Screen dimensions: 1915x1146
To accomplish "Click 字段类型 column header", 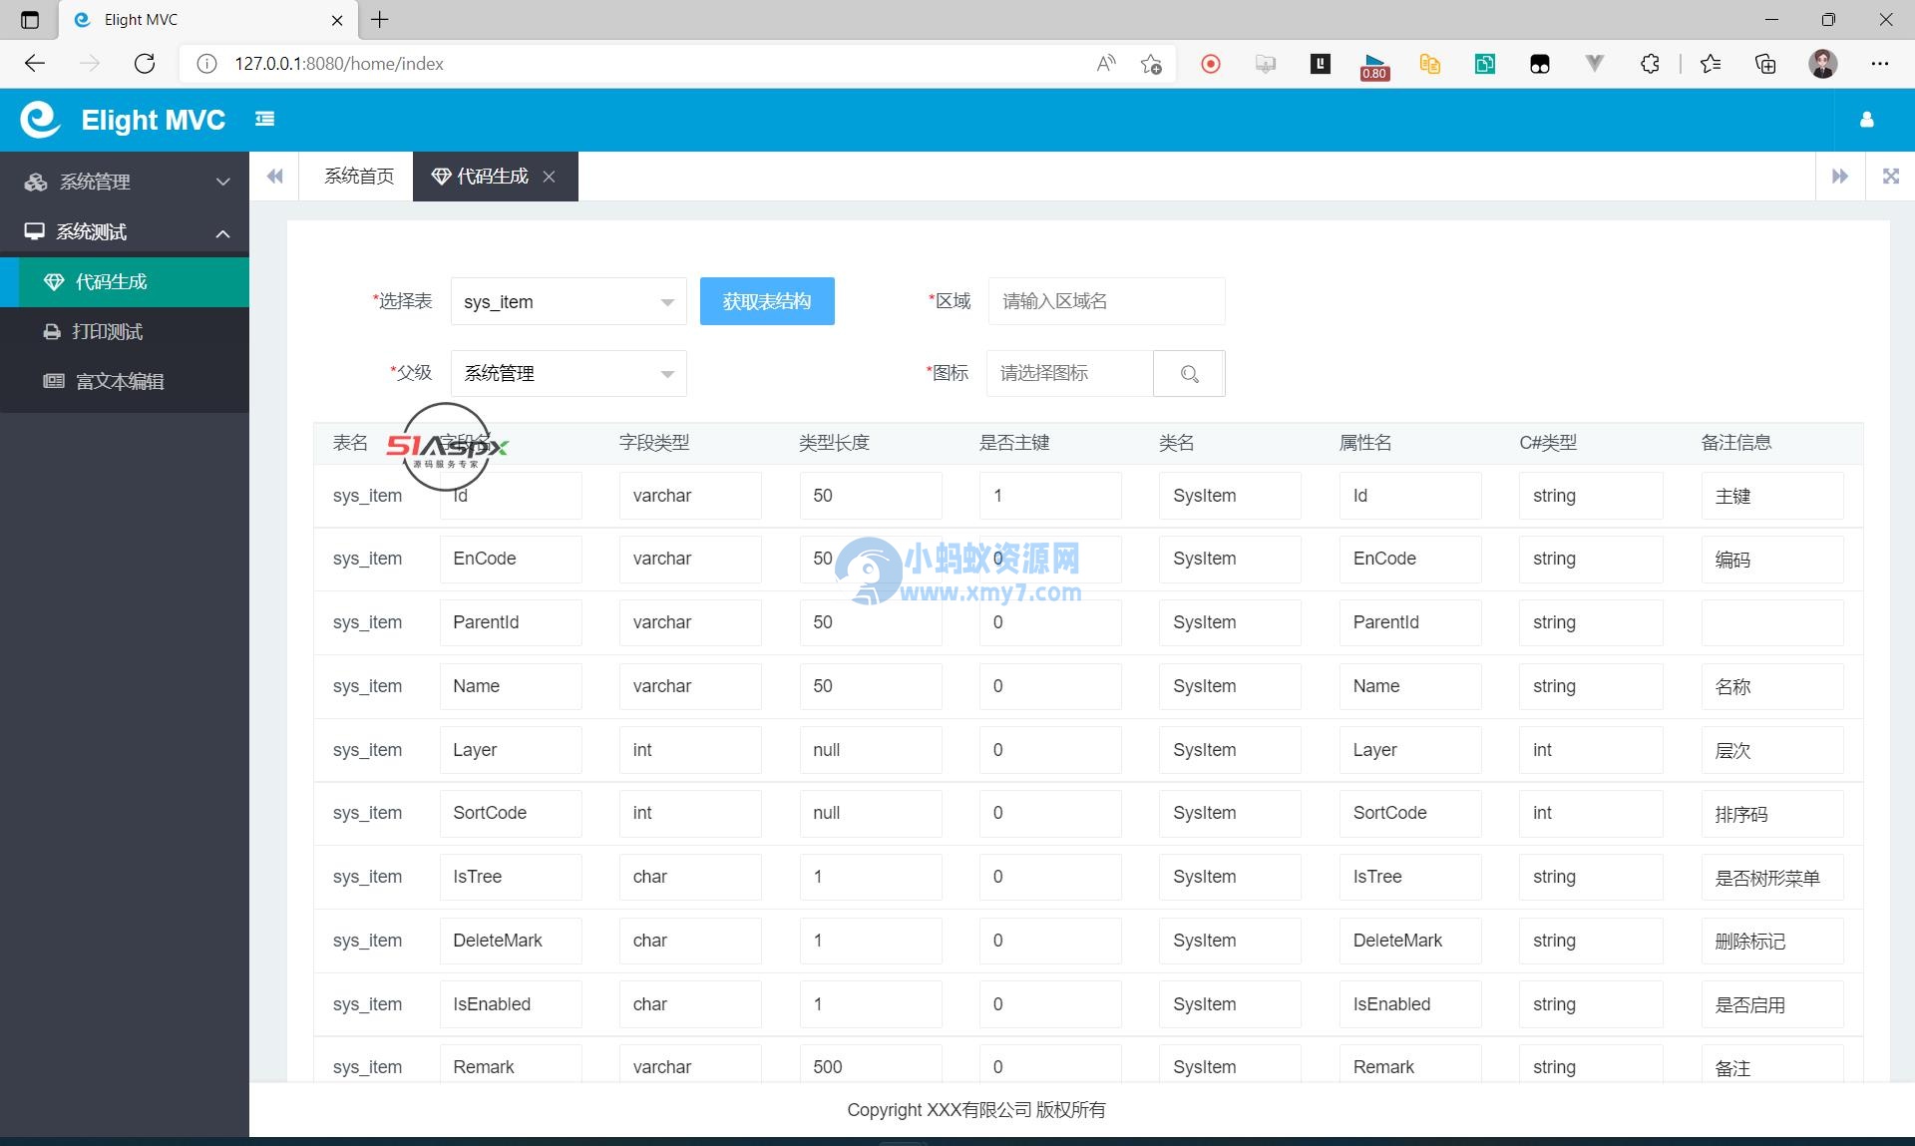I will point(654,443).
